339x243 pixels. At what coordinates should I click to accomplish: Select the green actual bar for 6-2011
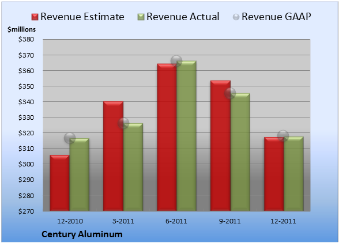186,136
